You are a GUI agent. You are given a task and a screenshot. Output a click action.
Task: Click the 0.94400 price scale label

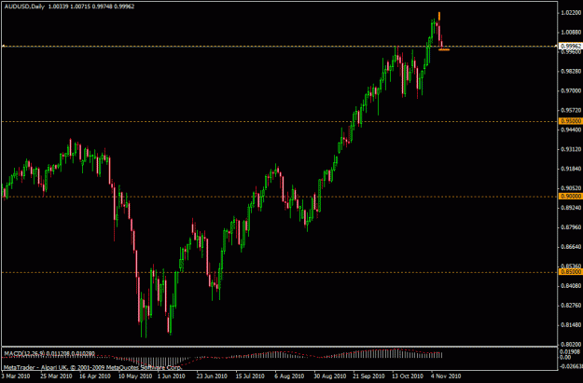[571, 130]
